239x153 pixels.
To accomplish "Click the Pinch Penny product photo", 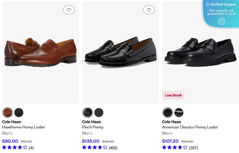I will [120, 52].
